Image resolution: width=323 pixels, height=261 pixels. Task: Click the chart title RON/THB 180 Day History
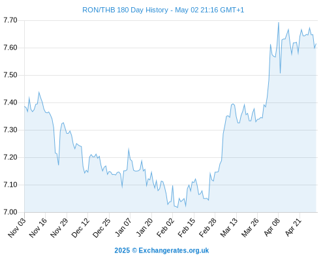tap(125, 10)
